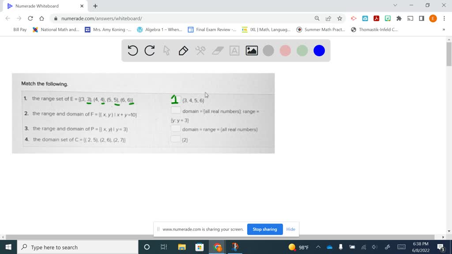The width and height of the screenshot is (452, 254).
Task: Open the shapes/tools icon on the whiteboard
Action: [x=200, y=50]
